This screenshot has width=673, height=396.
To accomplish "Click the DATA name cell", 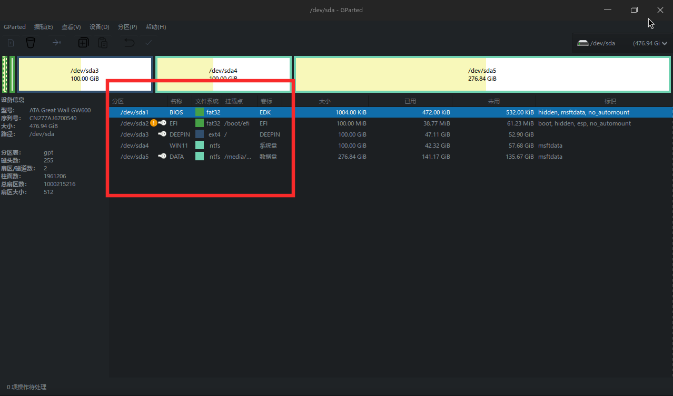I will click(177, 157).
